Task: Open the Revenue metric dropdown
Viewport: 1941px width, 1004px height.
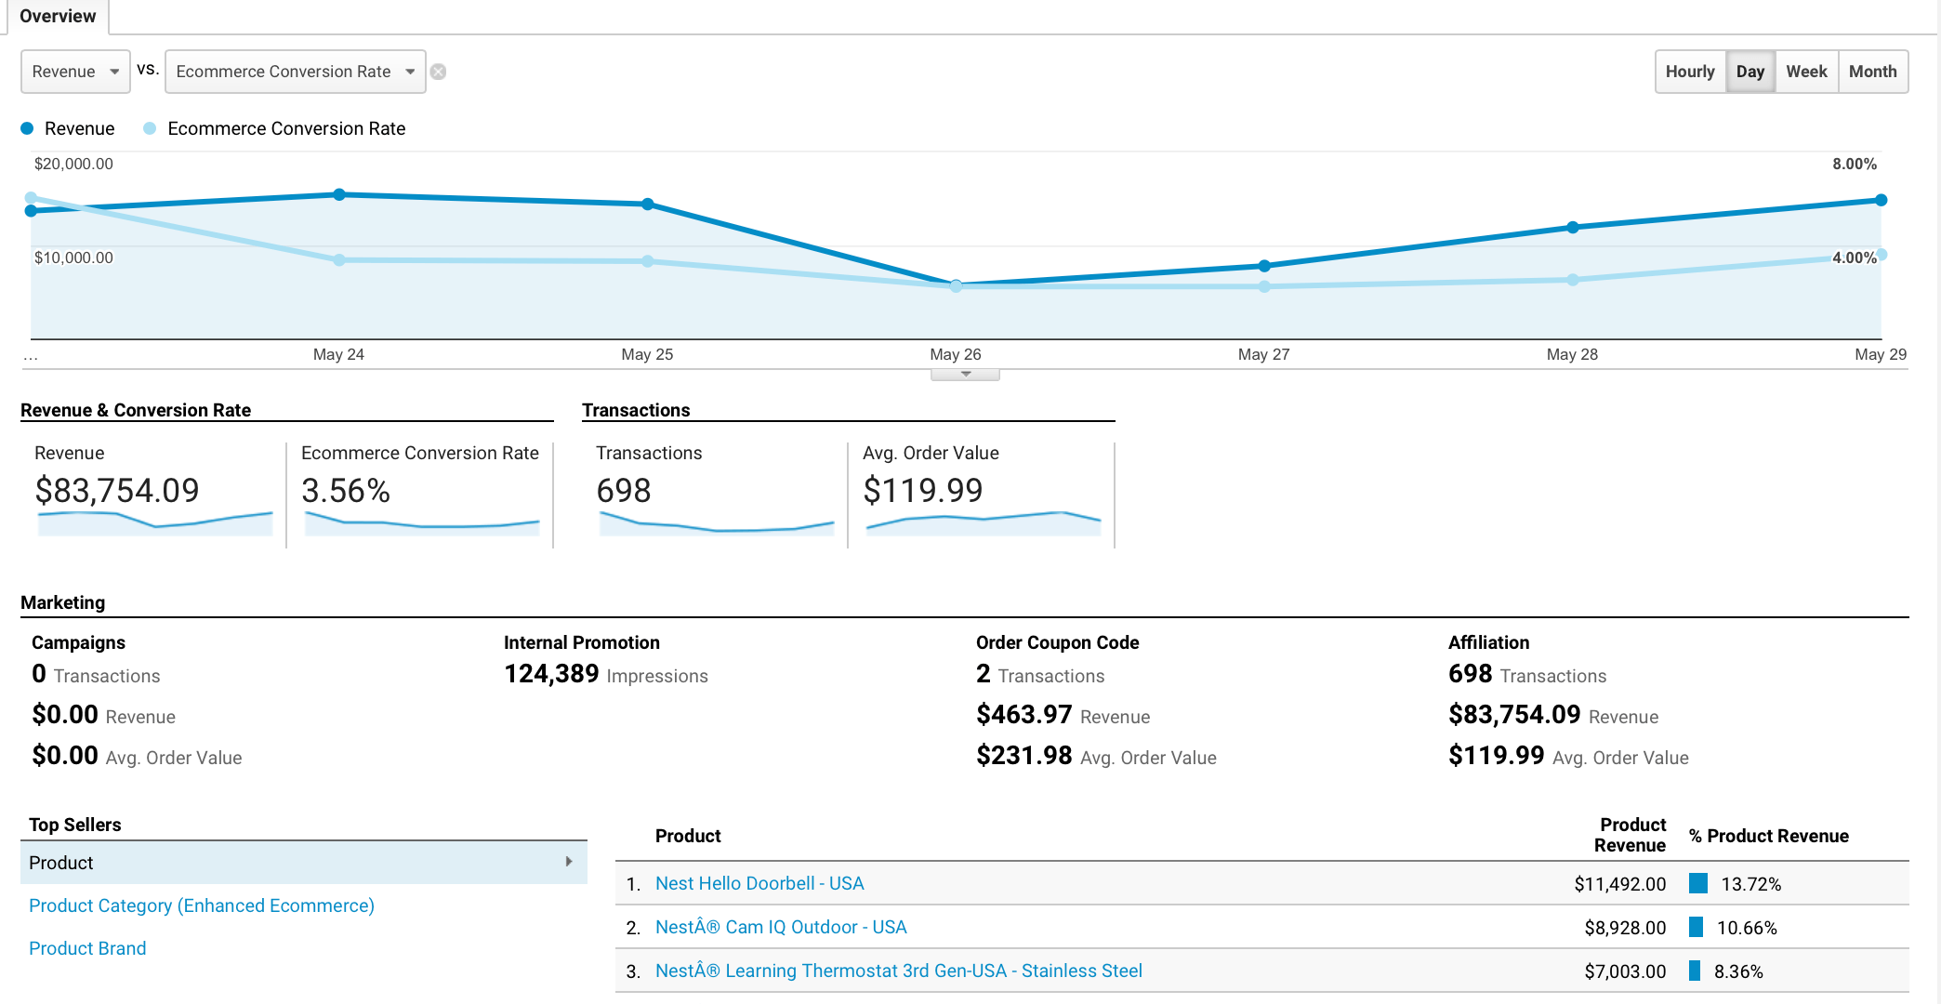Action: [x=75, y=72]
